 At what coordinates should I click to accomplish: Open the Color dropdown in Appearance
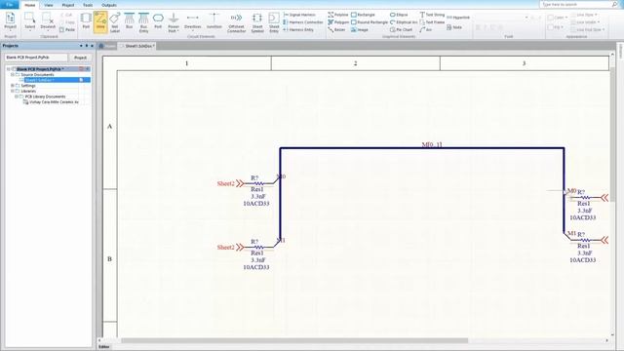click(x=557, y=18)
